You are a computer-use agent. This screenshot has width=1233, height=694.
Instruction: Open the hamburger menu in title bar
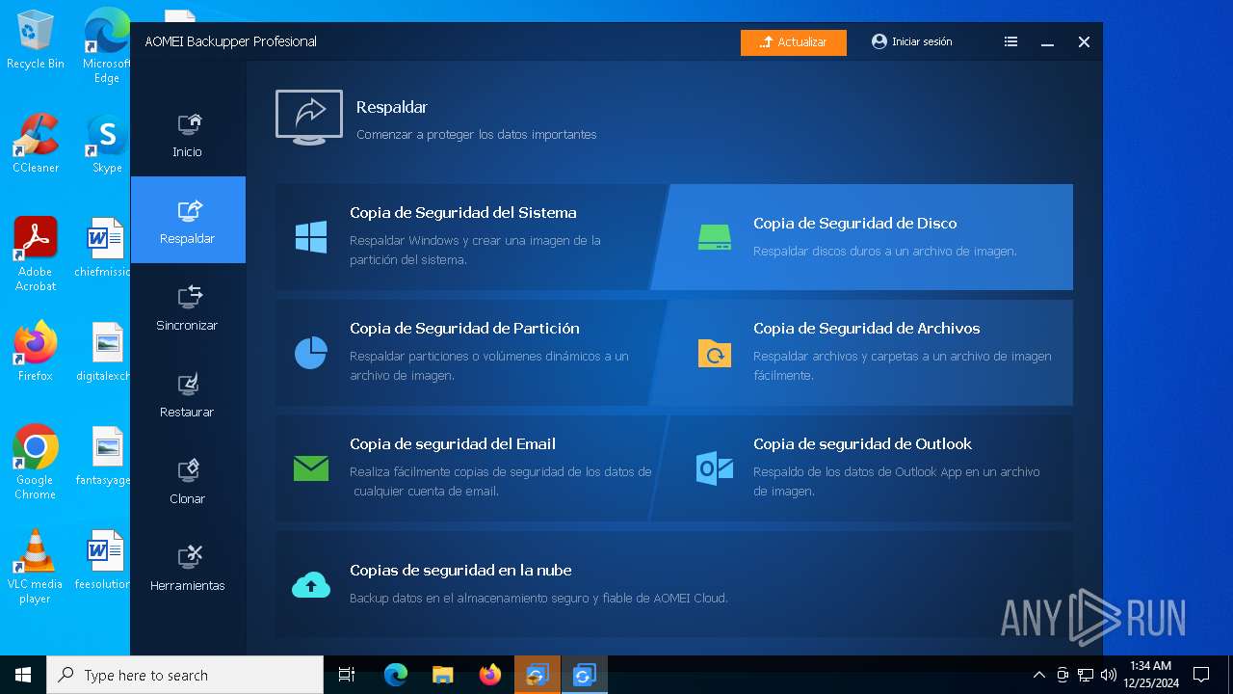point(1010,41)
